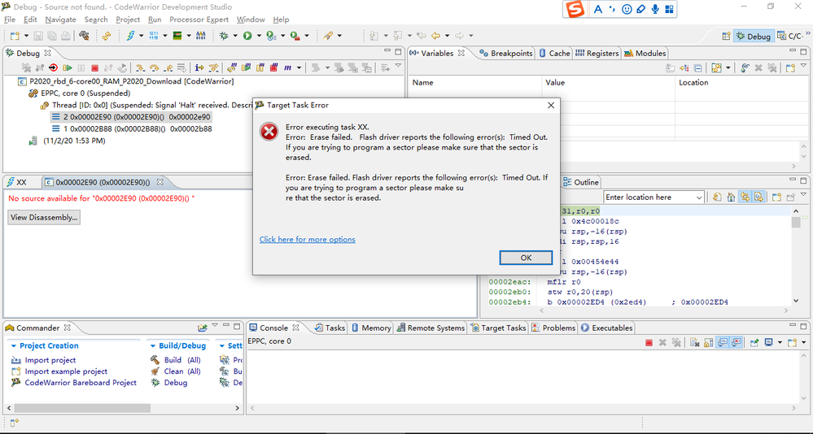
Task: Click the Step Return icon
Action: coord(168,67)
